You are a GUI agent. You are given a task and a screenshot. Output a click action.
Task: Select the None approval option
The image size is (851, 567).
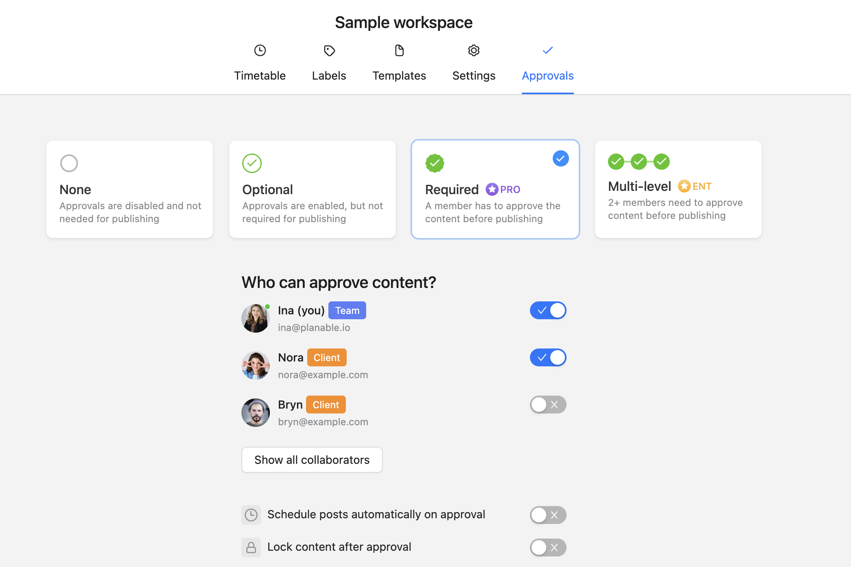[130, 189]
